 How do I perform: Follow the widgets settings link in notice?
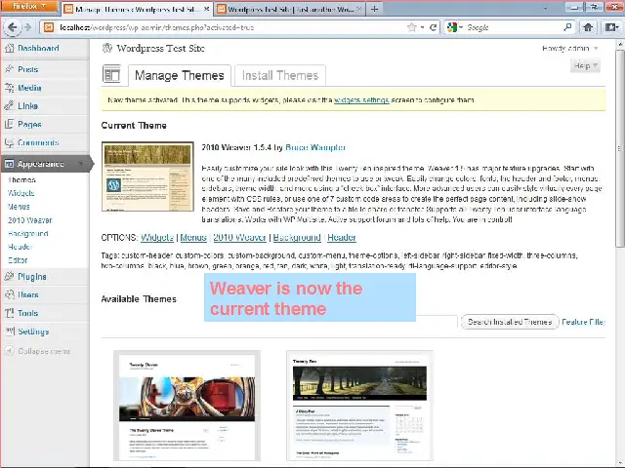(x=361, y=100)
